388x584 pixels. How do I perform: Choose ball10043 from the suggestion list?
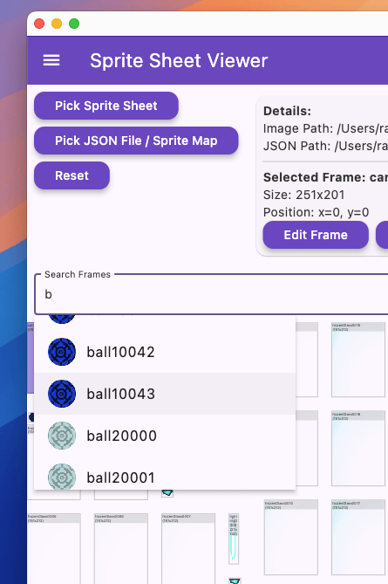point(165,394)
